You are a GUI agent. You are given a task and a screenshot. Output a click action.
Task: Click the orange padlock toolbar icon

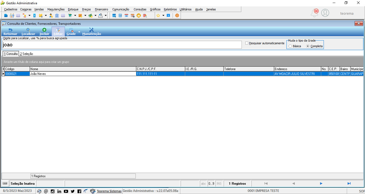click(139, 15)
